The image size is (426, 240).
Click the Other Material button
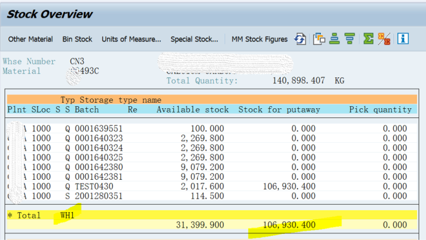click(30, 39)
